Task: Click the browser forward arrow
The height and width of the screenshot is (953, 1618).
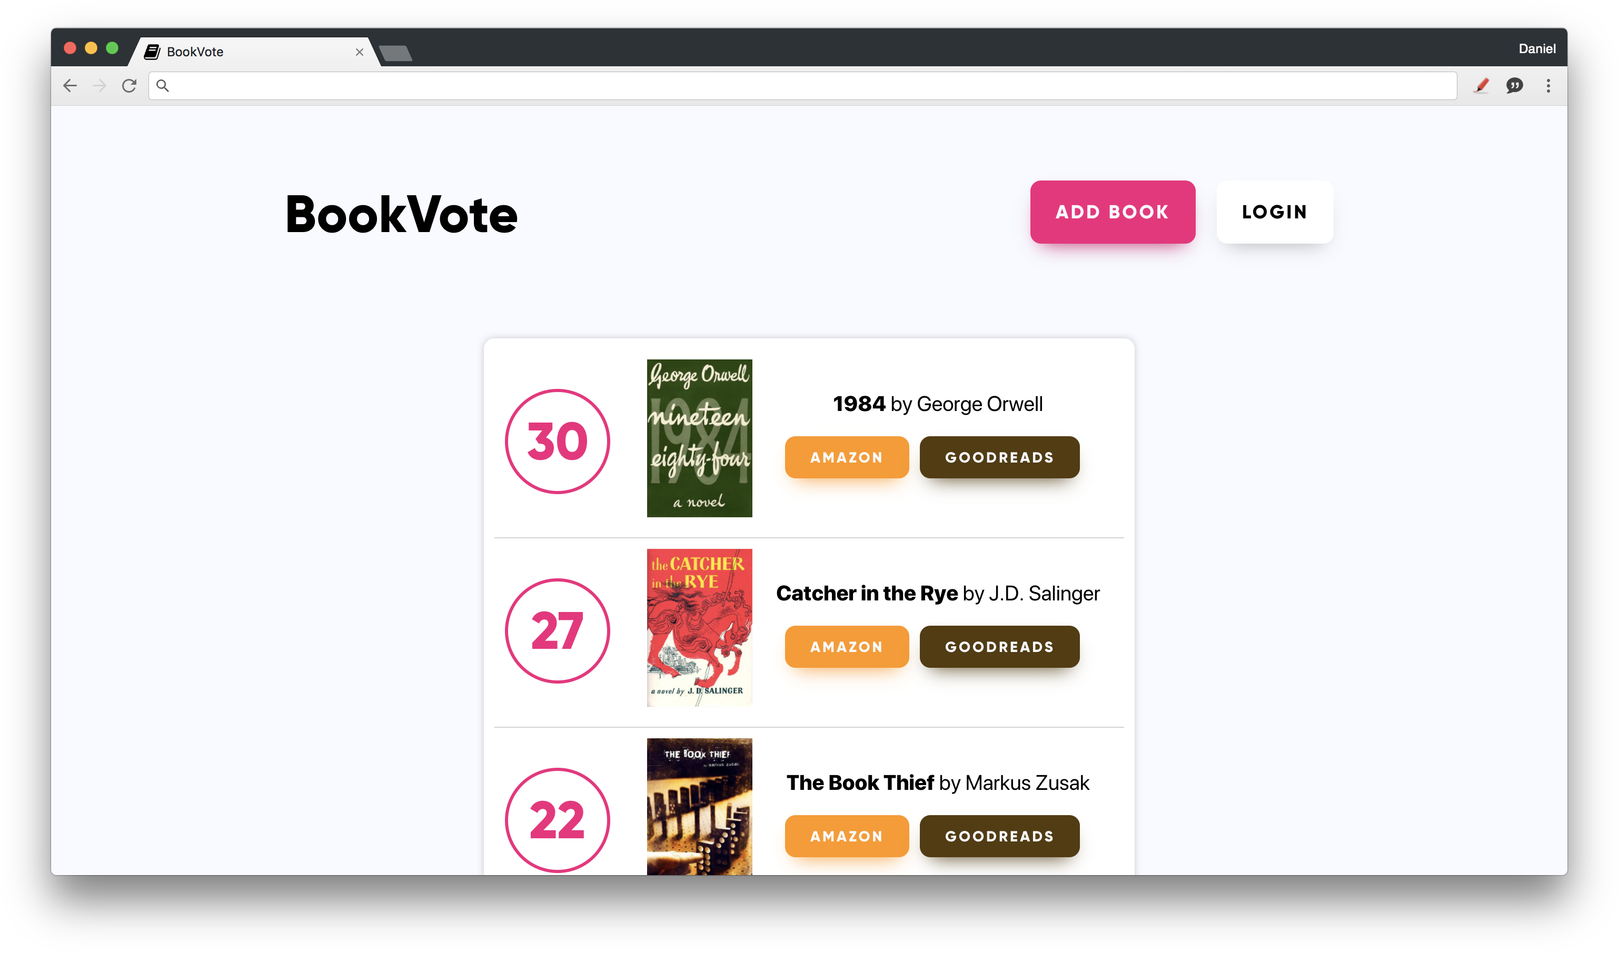Action: tap(99, 85)
